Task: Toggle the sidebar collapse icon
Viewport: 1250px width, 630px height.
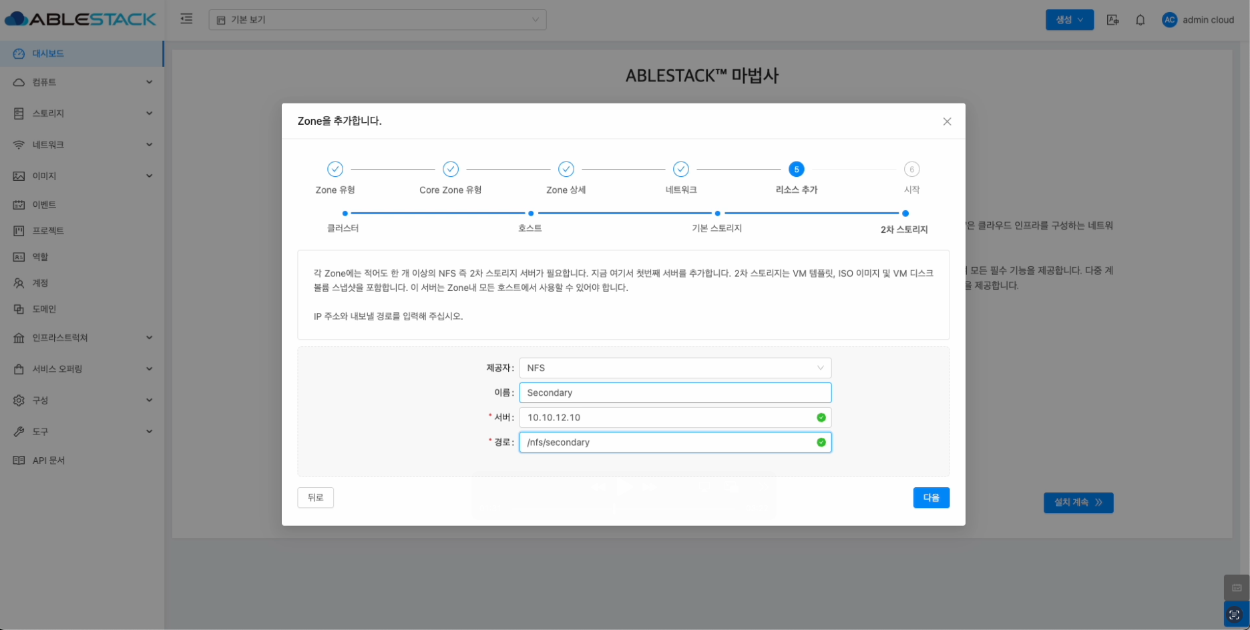Action: click(x=186, y=19)
